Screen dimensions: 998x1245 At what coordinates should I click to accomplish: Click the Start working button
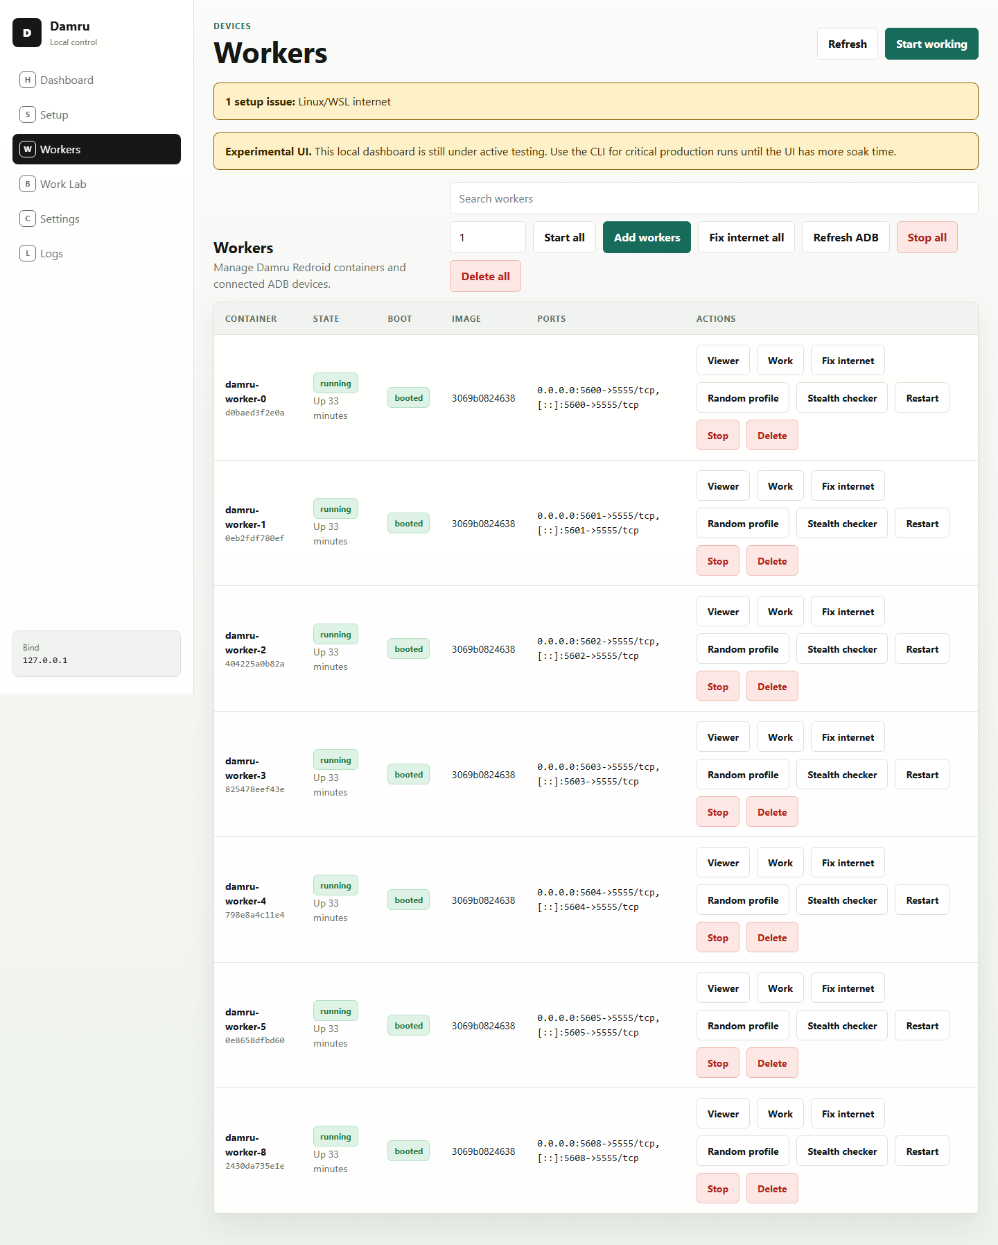point(931,44)
